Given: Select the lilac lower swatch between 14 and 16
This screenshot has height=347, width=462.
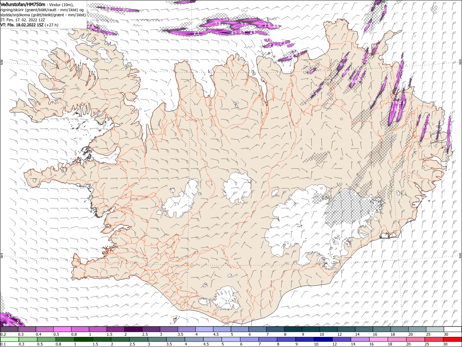Looking at the screenshot, I should point(360,339).
